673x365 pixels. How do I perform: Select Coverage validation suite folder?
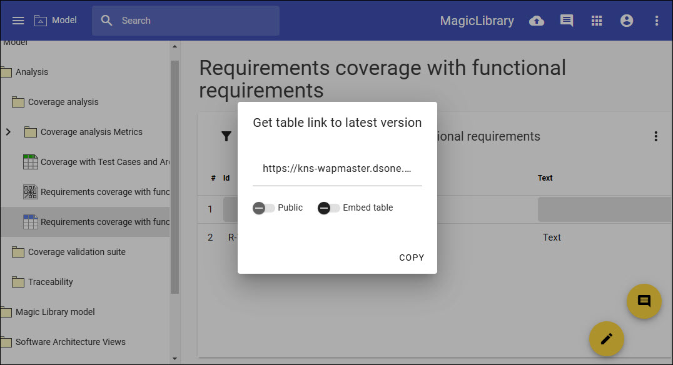point(76,252)
